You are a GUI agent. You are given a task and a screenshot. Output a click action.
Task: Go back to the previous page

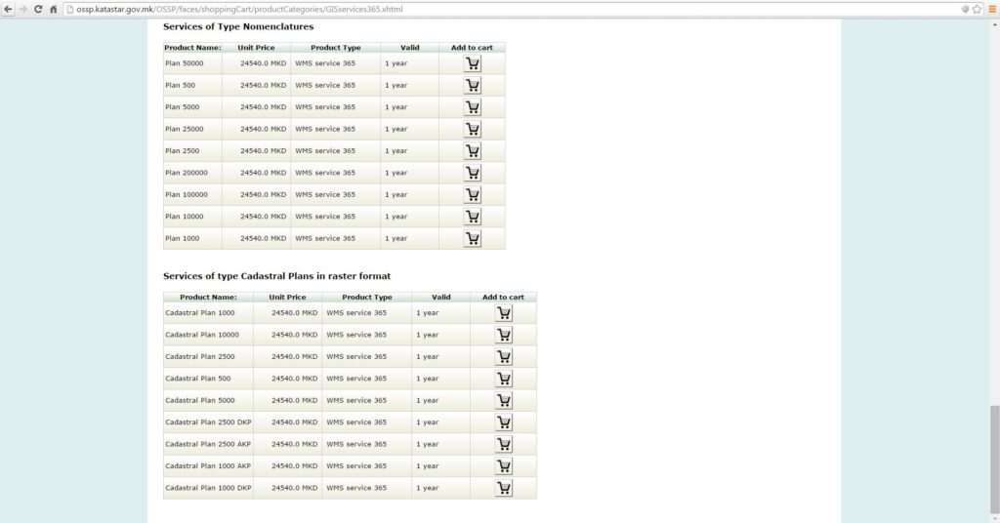tap(8, 8)
